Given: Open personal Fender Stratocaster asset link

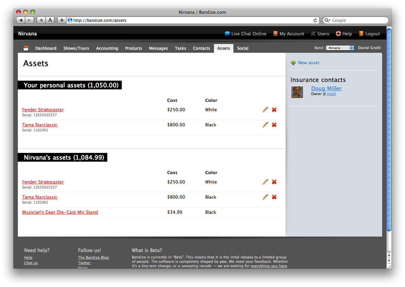Looking at the screenshot, I should (x=43, y=110).
